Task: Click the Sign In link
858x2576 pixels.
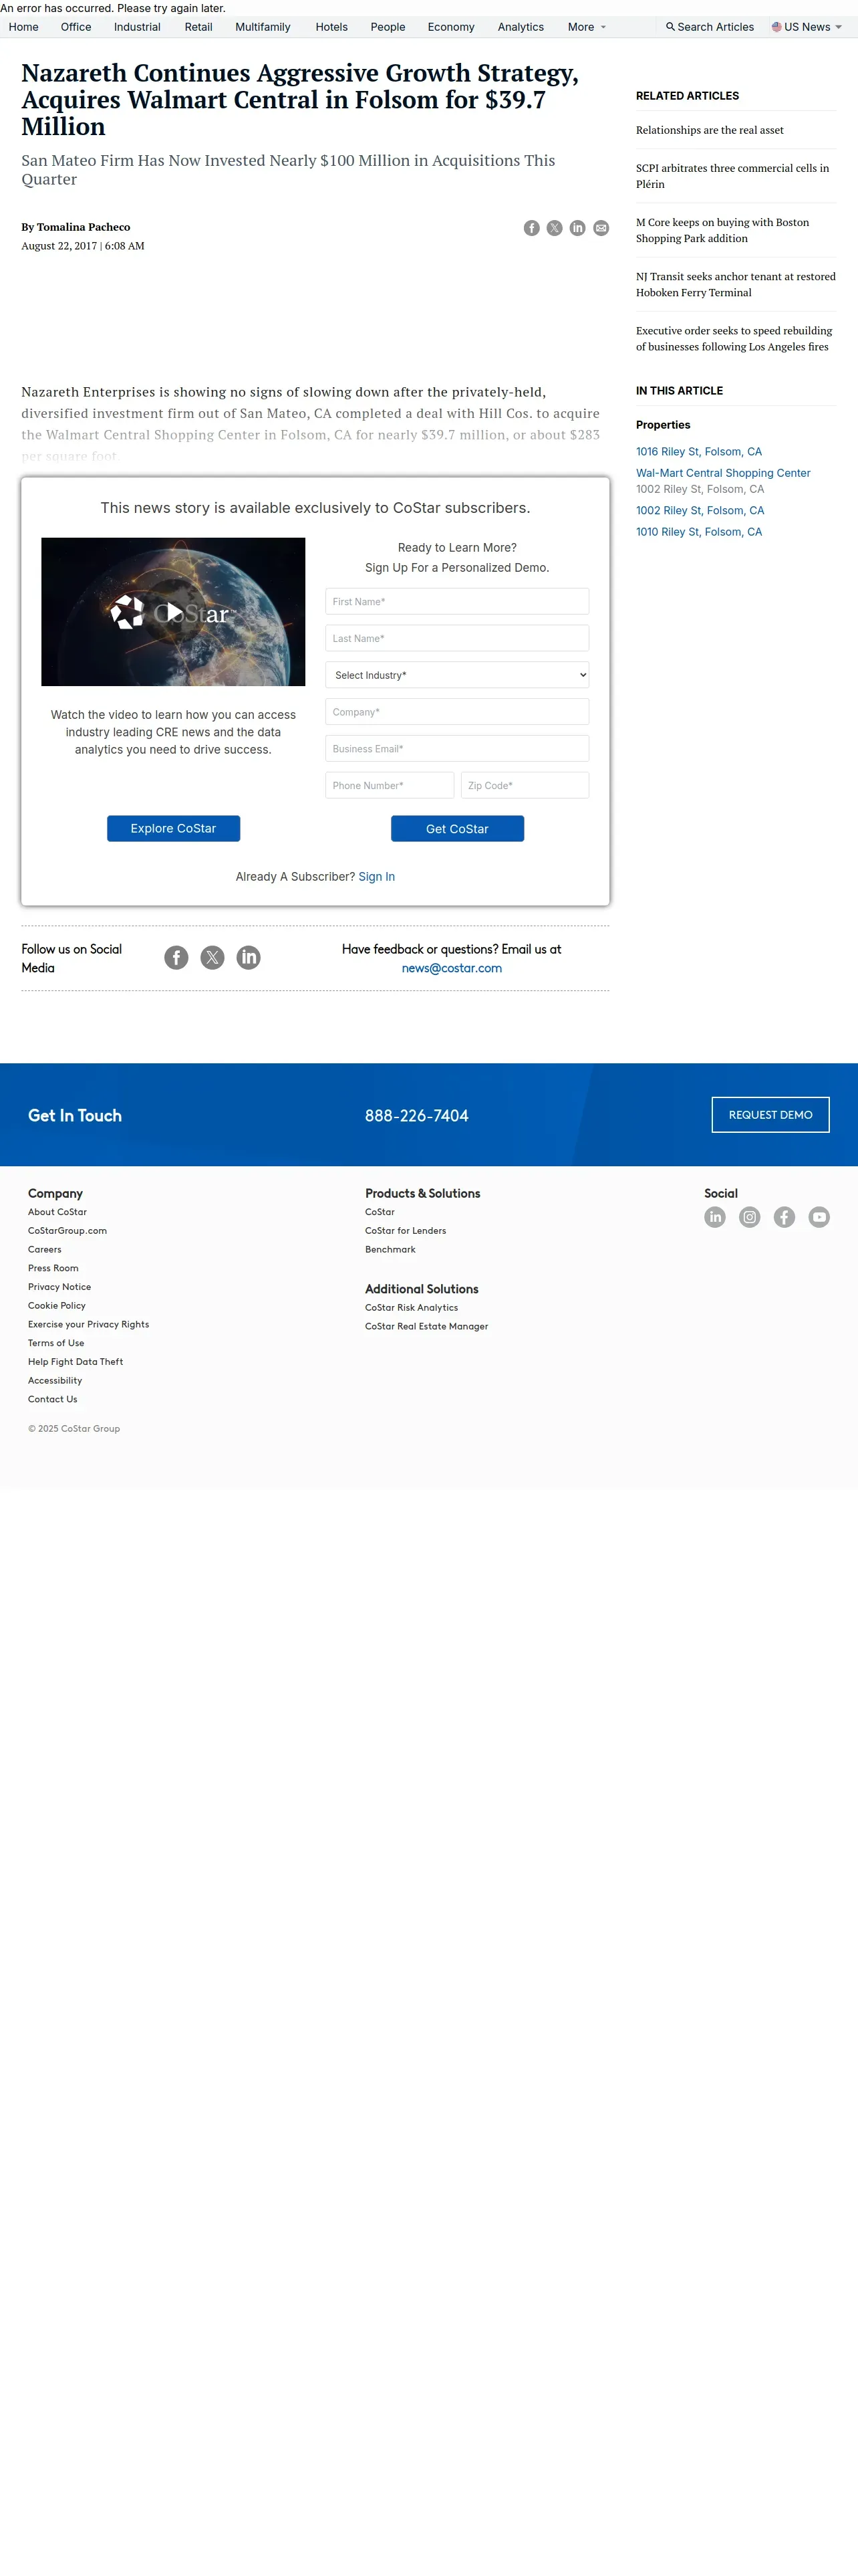Action: point(377,877)
